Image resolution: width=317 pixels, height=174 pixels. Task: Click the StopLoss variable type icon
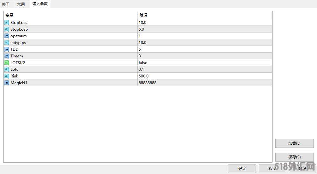click(x=7, y=23)
